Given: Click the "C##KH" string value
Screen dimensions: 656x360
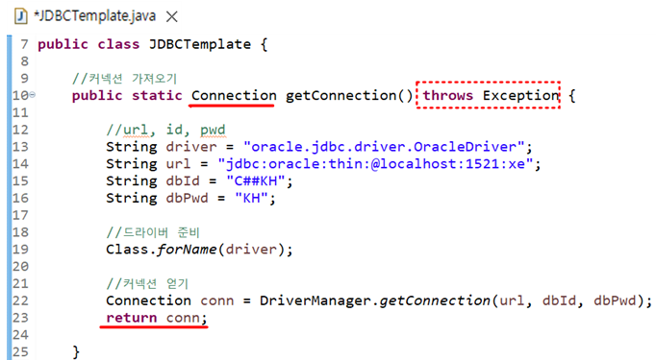Looking at the screenshot, I should coord(255,181).
